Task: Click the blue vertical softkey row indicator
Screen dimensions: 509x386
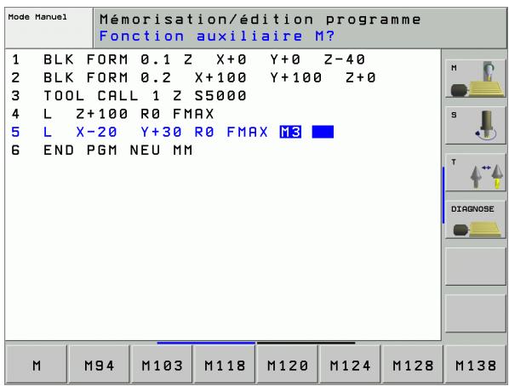Action: coord(443,195)
